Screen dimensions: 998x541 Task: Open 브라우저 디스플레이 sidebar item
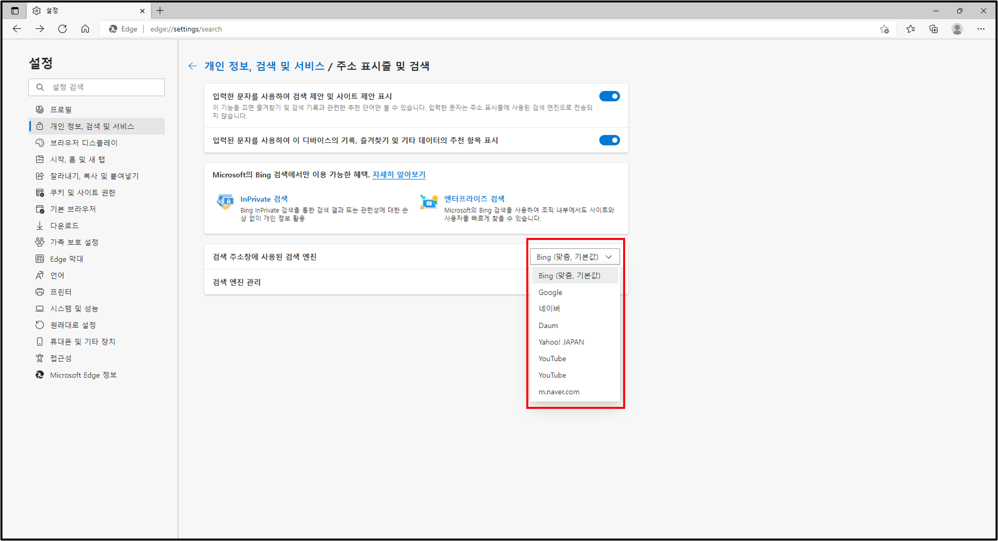coord(97,143)
